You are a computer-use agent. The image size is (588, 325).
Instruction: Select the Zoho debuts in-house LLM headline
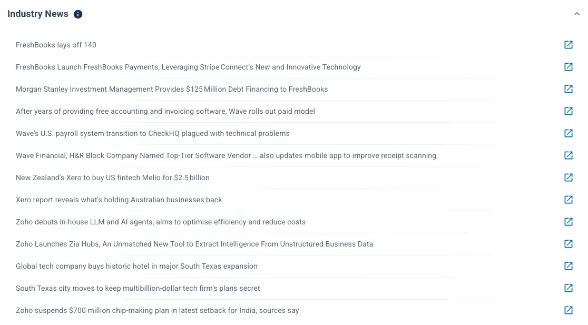point(160,222)
